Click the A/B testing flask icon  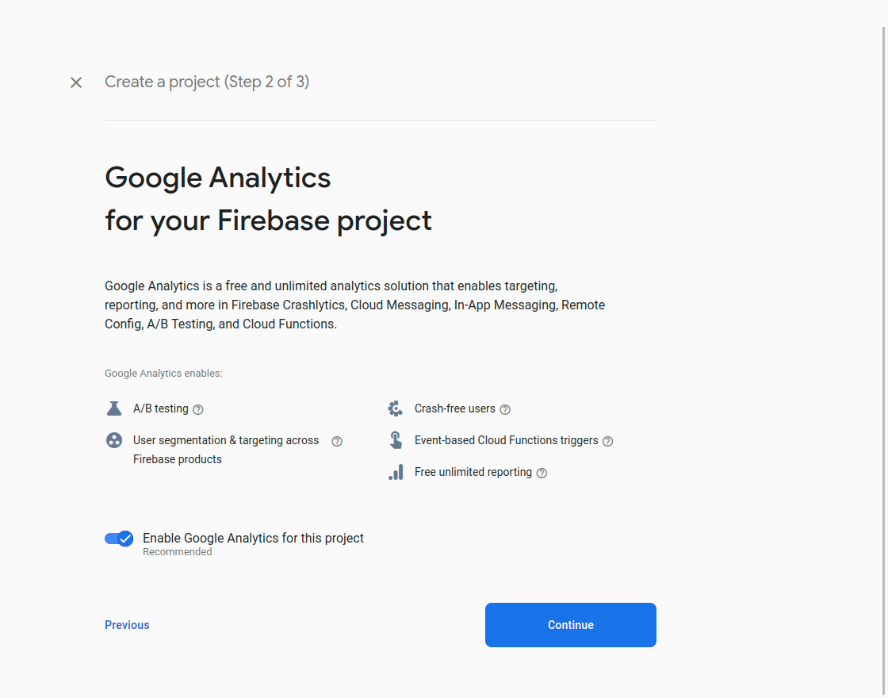click(x=114, y=408)
